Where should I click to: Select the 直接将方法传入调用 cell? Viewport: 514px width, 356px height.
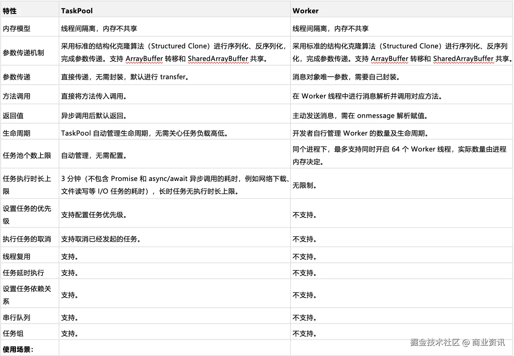click(x=93, y=96)
